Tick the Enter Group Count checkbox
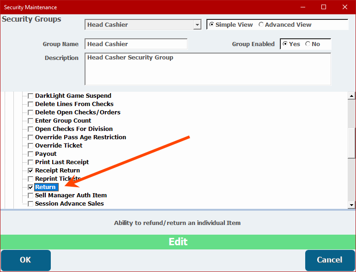Screen dimensions: 356x272 point(31,121)
